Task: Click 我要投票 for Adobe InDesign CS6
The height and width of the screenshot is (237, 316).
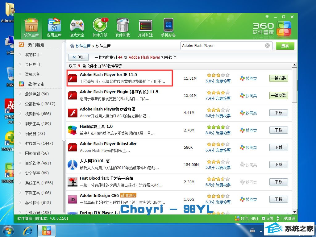Action: point(223,202)
